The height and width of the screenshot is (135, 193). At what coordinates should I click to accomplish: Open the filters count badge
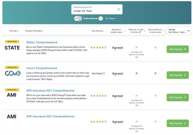tap(118, 19)
